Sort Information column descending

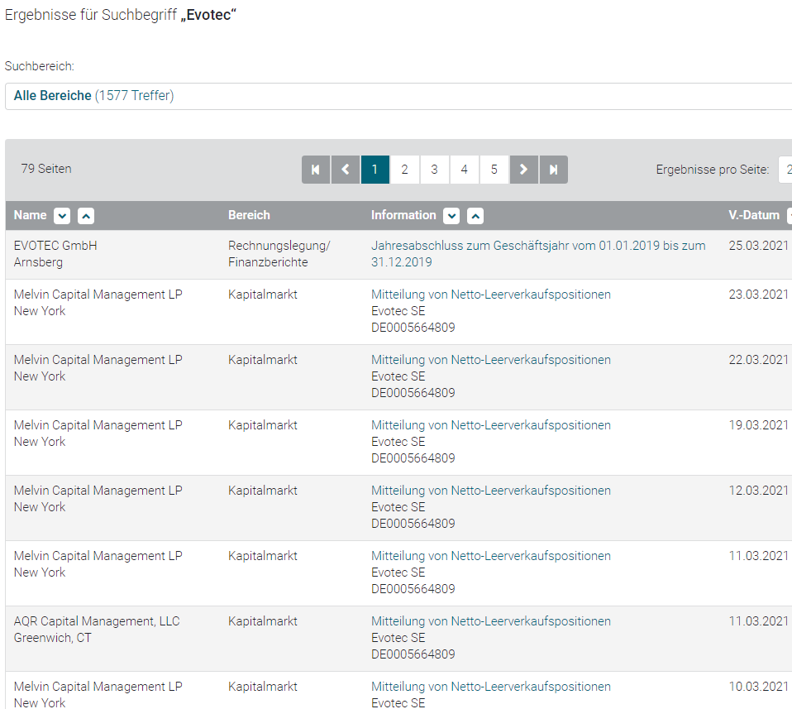451,216
